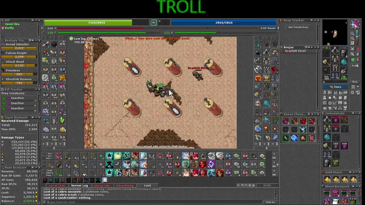Click the chat M icon beside channel tabs
The image size is (365, 205).
coord(242,185)
